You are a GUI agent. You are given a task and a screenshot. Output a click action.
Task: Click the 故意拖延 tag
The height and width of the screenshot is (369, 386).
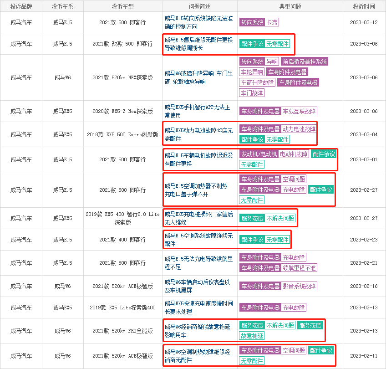pyautogui.click(x=252, y=336)
